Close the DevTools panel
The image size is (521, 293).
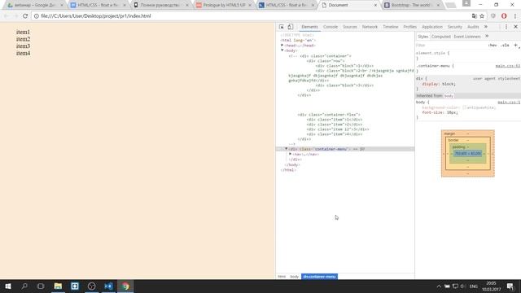pos(515,27)
